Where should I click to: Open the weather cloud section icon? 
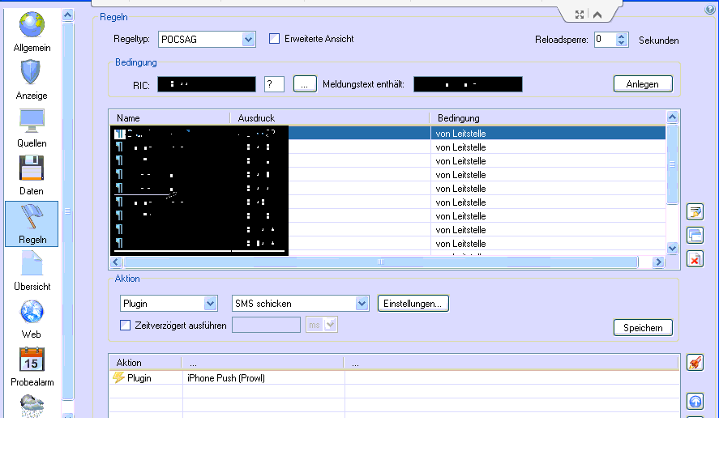32,406
